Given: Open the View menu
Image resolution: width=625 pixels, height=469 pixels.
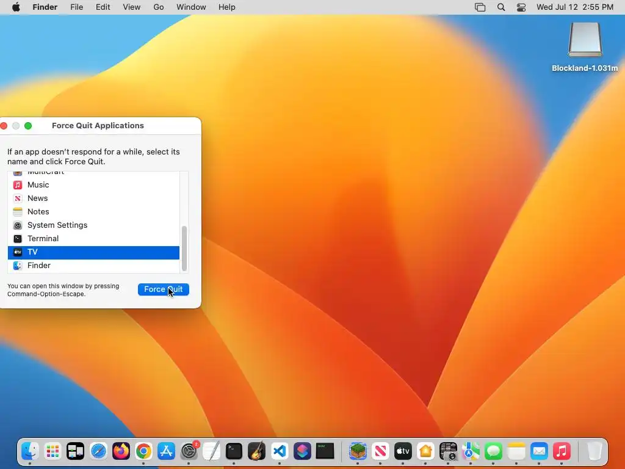Looking at the screenshot, I should (x=132, y=7).
